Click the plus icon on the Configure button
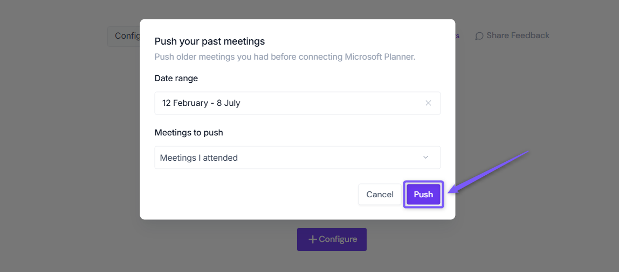Screen dimensions: 619x272 [313, 239]
